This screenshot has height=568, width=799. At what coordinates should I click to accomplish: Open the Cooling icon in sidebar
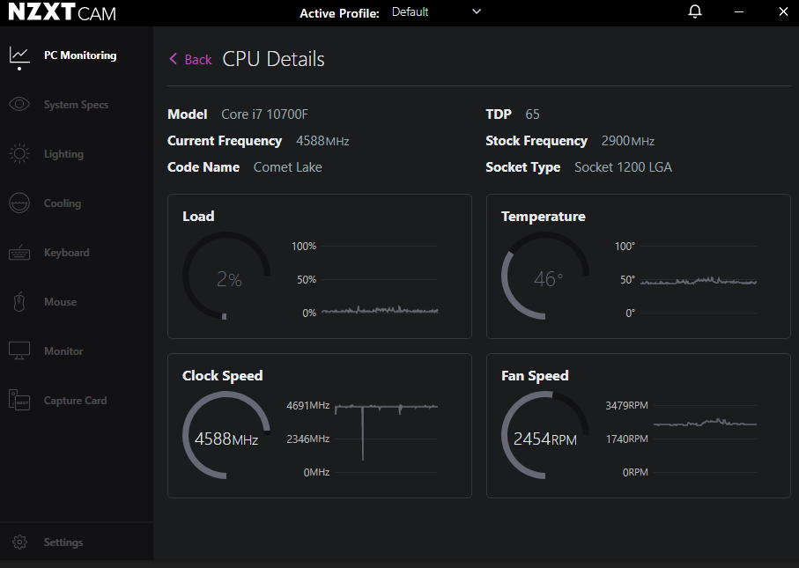(19, 203)
